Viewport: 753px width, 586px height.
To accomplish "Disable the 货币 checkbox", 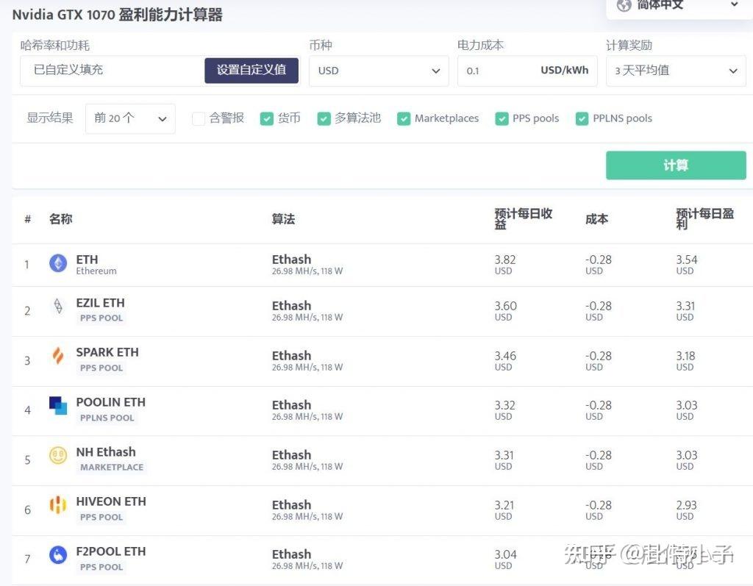I will (x=267, y=118).
